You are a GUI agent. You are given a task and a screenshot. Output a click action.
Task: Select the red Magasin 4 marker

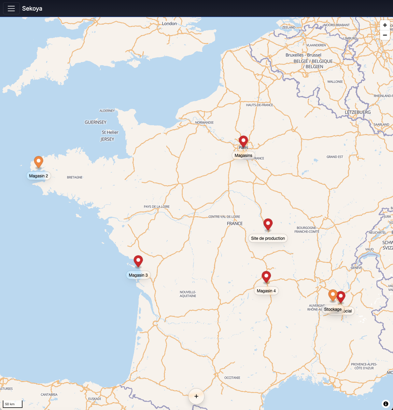(x=266, y=277)
